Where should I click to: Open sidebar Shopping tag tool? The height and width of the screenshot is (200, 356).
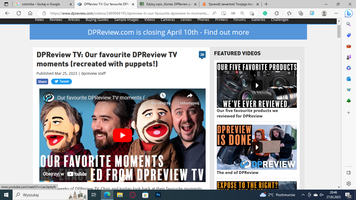348,35
